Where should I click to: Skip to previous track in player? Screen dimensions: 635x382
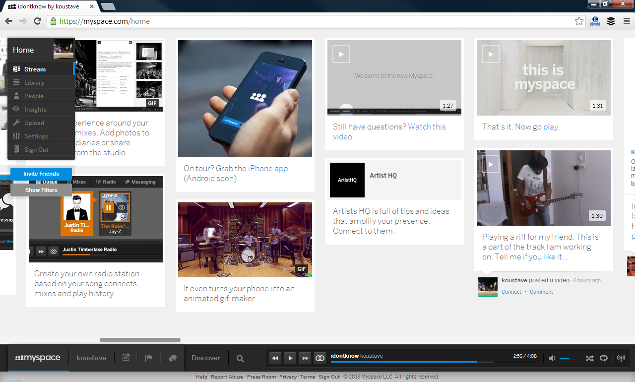coord(275,358)
